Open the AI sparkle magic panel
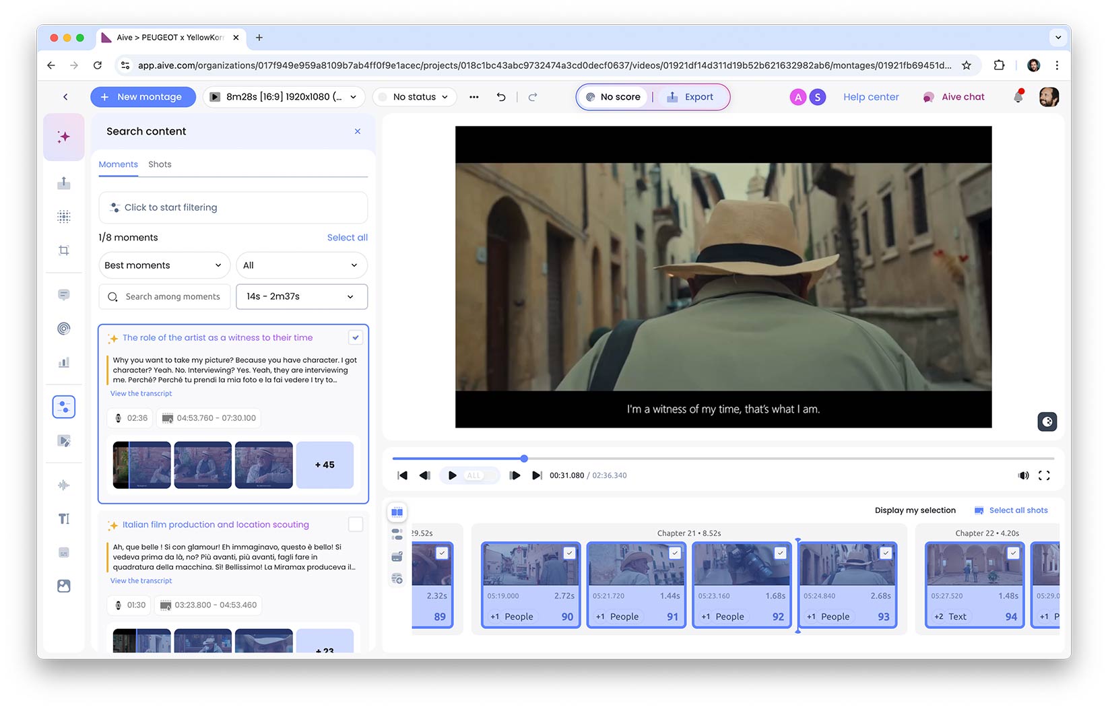Screen dimensions: 1108x707 tap(64, 137)
